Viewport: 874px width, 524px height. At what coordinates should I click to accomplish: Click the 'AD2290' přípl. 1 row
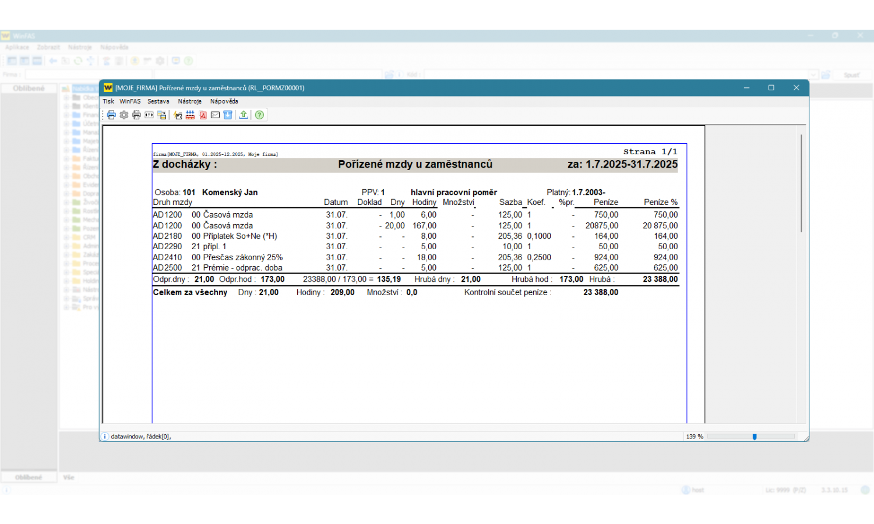[415, 247]
